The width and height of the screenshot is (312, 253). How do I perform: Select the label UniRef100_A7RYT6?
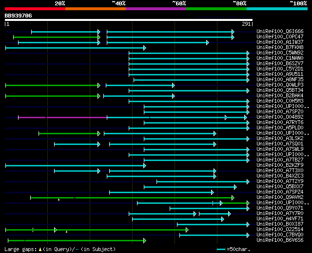tap(280, 123)
